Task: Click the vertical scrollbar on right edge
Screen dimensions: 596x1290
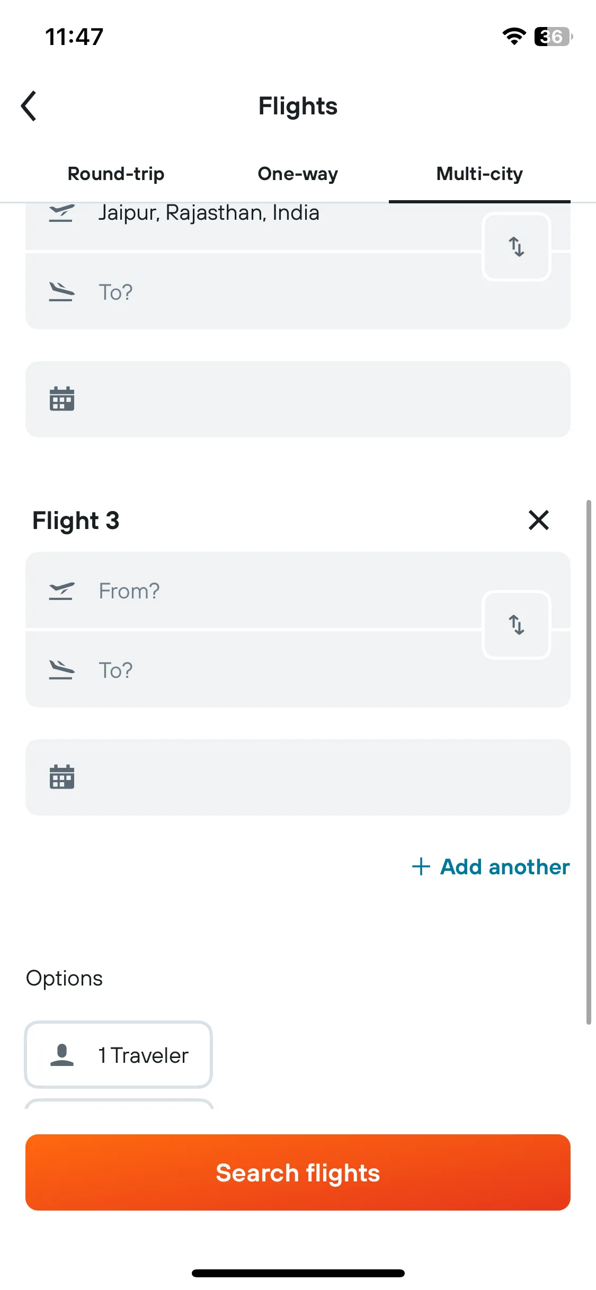Action: (589, 763)
